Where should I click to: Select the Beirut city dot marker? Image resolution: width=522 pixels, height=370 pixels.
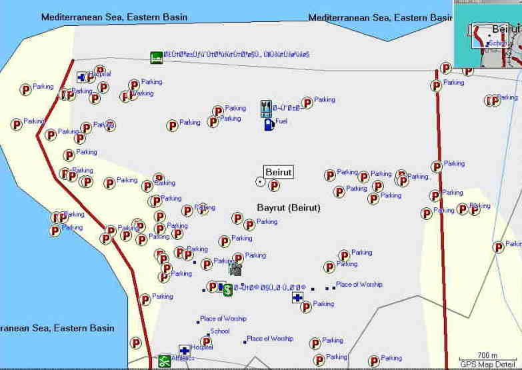[260, 182]
